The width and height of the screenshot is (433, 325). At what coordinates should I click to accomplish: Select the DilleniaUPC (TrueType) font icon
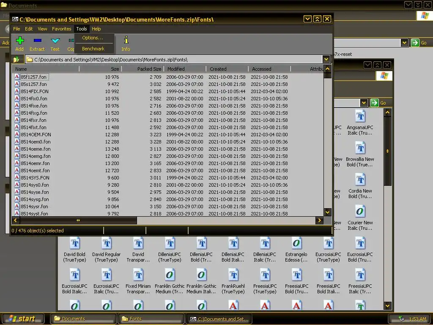coord(170,243)
